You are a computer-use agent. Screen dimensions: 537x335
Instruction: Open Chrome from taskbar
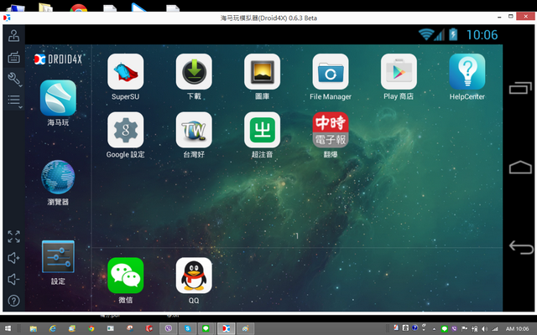91,328
